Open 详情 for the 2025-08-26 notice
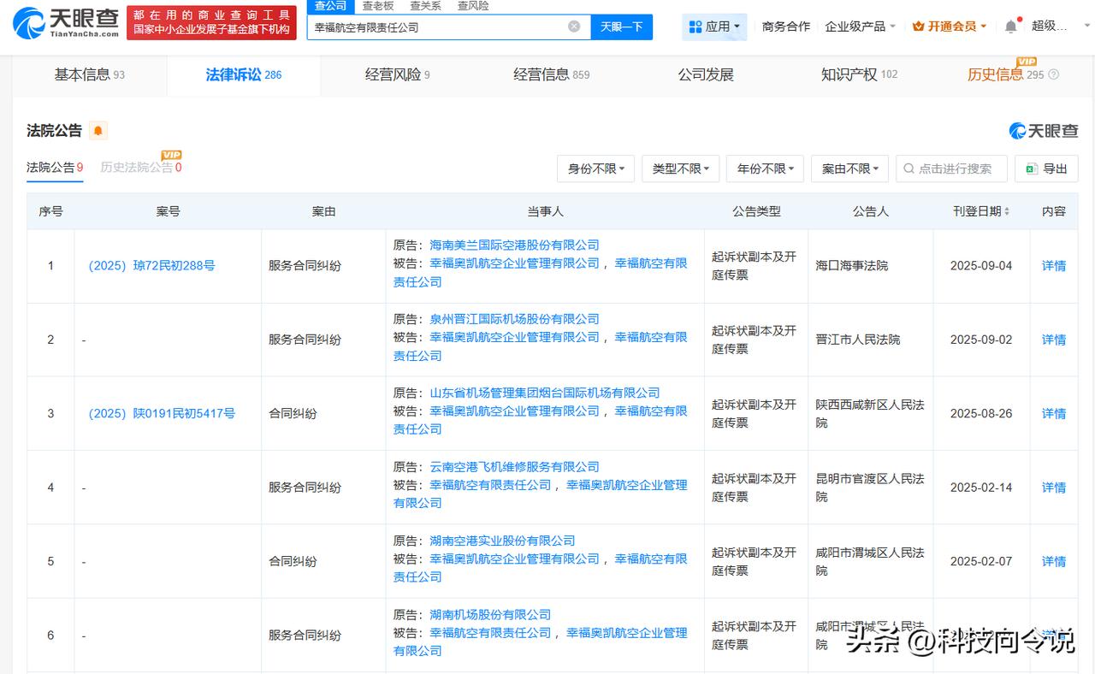This screenshot has height=674, width=1095. pyautogui.click(x=1054, y=414)
